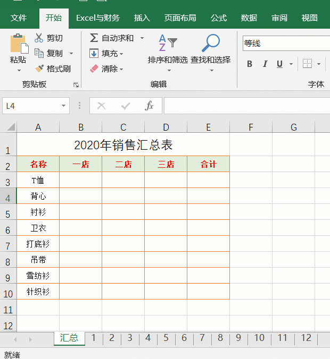Select column header F
The image size is (330, 359).
251,127
